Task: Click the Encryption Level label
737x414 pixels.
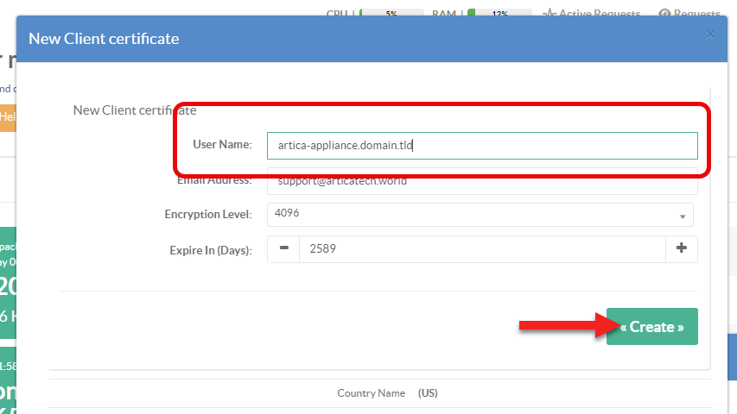Action: (x=207, y=214)
